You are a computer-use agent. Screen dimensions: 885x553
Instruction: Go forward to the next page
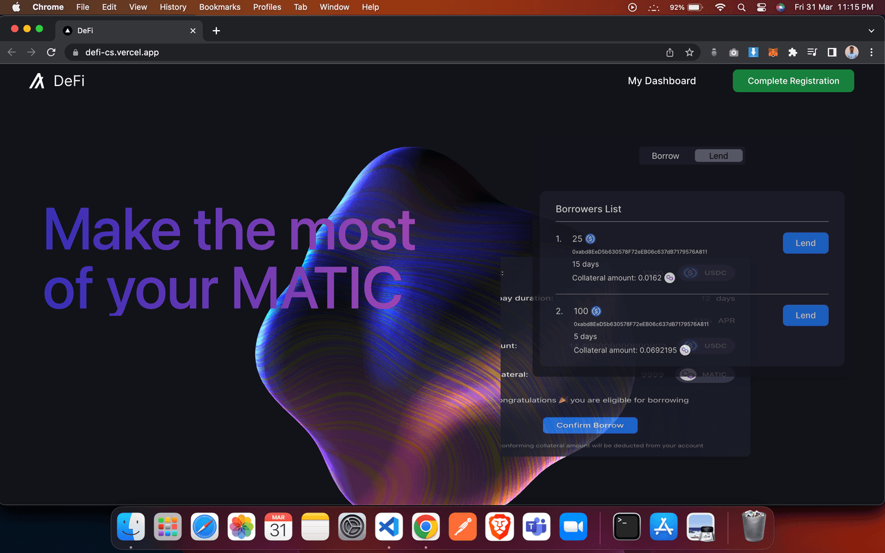tap(31, 52)
